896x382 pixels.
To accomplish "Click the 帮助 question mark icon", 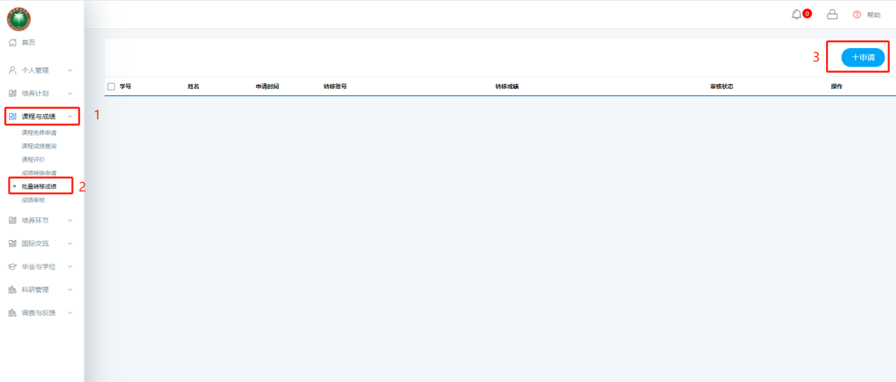I will click(857, 15).
